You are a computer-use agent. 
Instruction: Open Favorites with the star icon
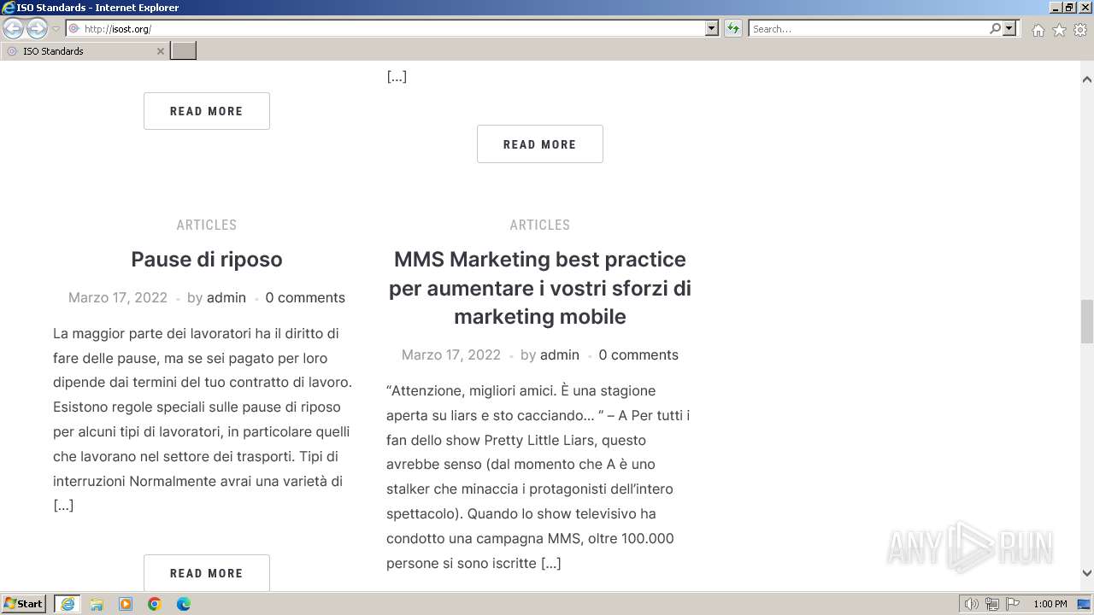tap(1059, 30)
